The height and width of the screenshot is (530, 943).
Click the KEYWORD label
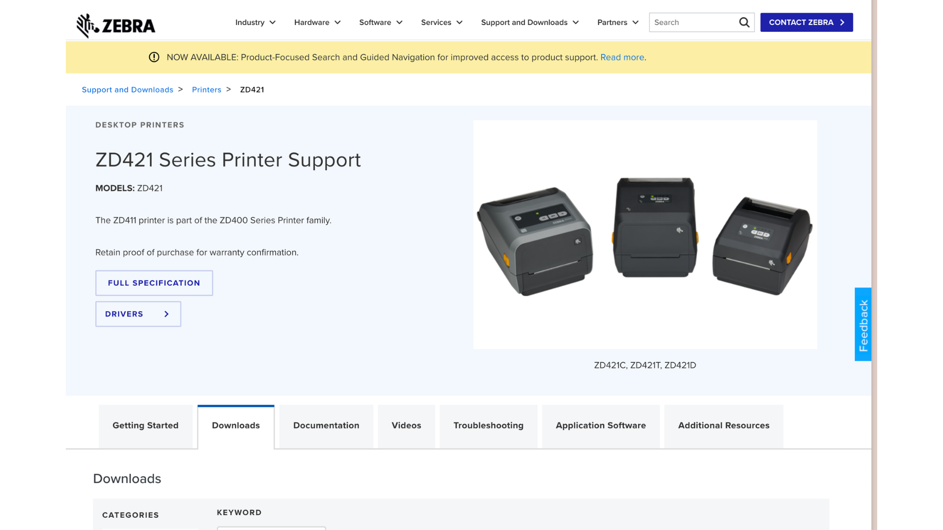pos(239,513)
